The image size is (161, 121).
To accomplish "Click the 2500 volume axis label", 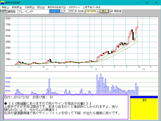I will (7, 91).
